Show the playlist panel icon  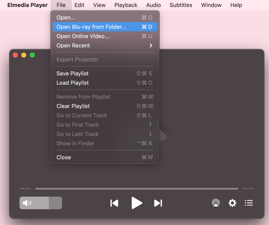pos(249,203)
